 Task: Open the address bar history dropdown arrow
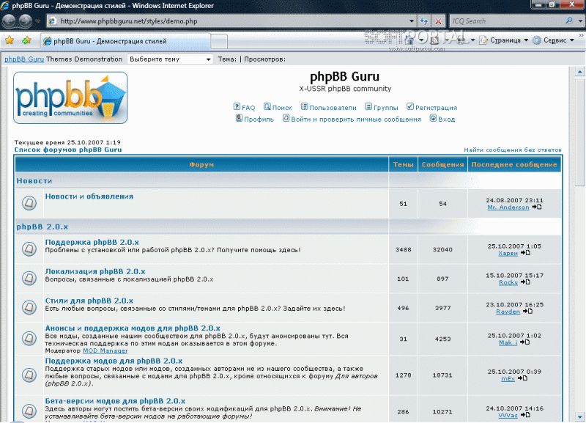point(412,21)
